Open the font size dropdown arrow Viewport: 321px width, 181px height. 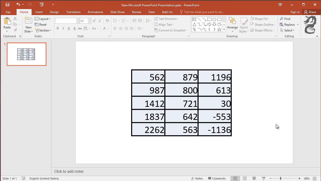pyautogui.click(x=89, y=21)
